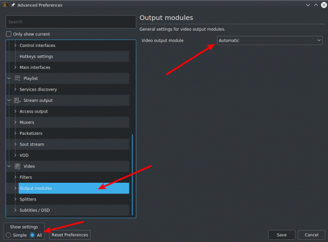Open the Video output module dropdown
The height and width of the screenshot is (242, 328).
click(269, 40)
